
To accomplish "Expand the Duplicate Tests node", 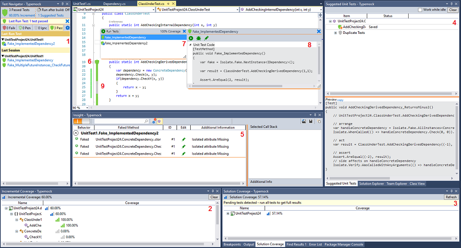I will click(336, 33).
